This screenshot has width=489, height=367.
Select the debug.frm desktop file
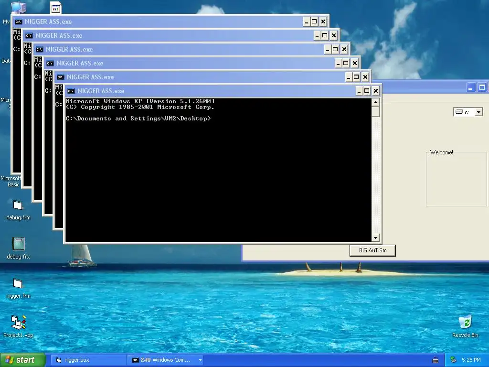18,210
